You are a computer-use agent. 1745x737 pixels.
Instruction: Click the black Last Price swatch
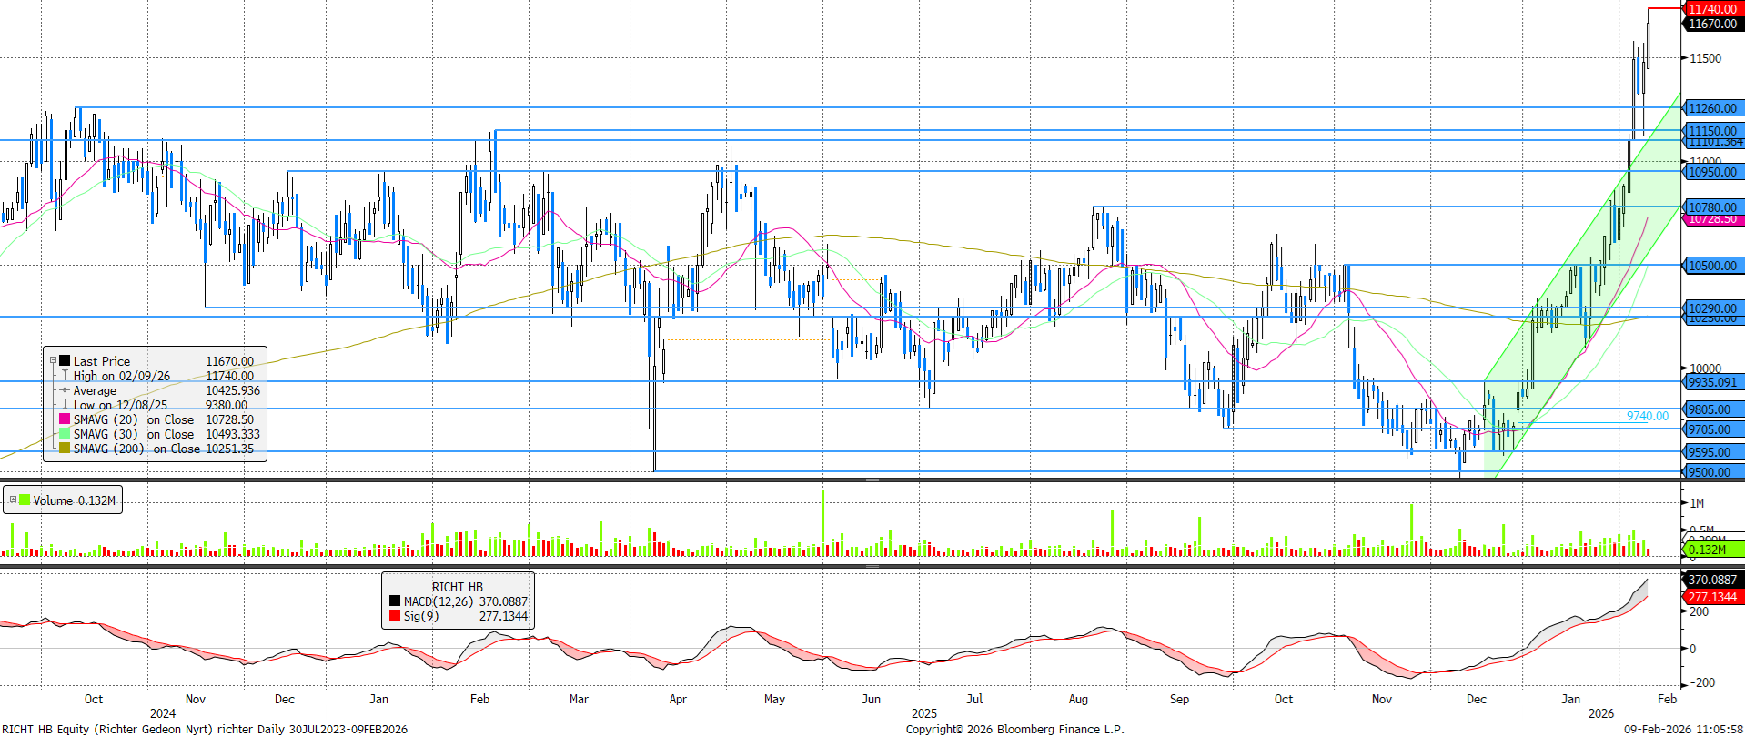pos(65,361)
